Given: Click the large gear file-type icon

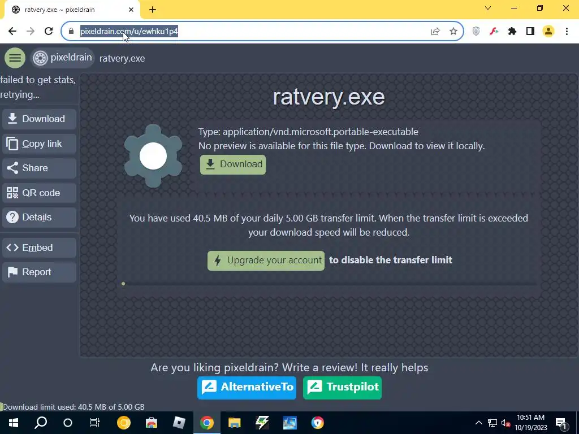Looking at the screenshot, I should tap(153, 156).
